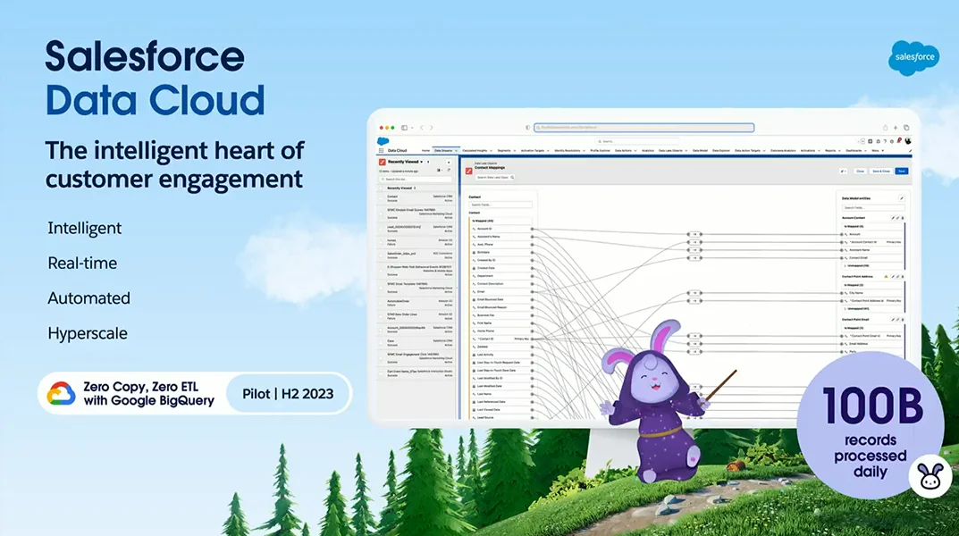Click the warning icon on Contact Point Address
Screen dimensions: 959x536
[x=886, y=277]
